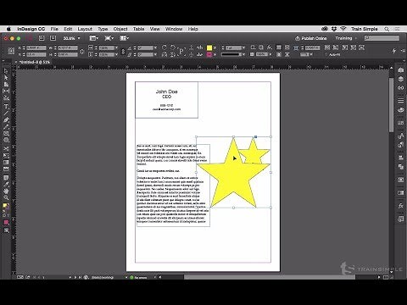Screen dimensions: 407x305
Task: Open the Links panel icon in dock
Action: (400, 88)
